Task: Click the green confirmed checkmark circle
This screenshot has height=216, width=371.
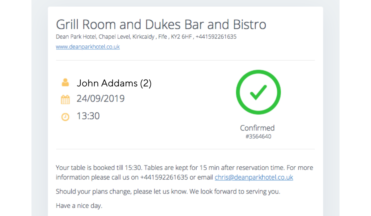Action: [x=258, y=92]
